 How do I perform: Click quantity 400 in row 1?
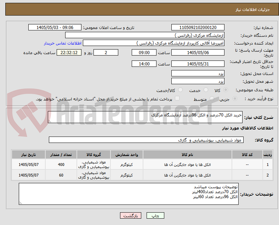point(61,165)
